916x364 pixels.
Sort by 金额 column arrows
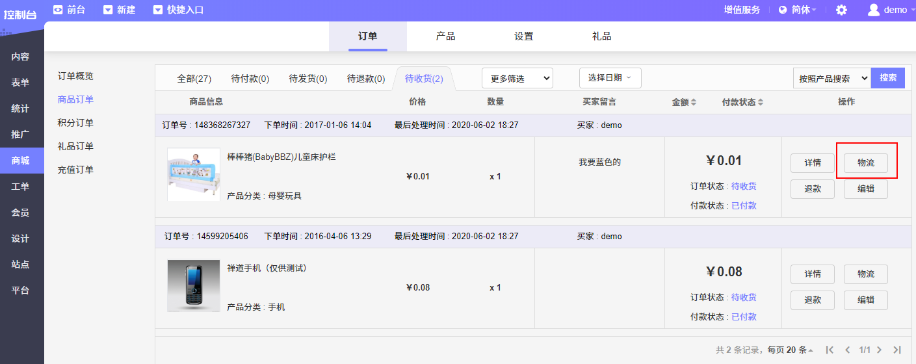click(694, 102)
